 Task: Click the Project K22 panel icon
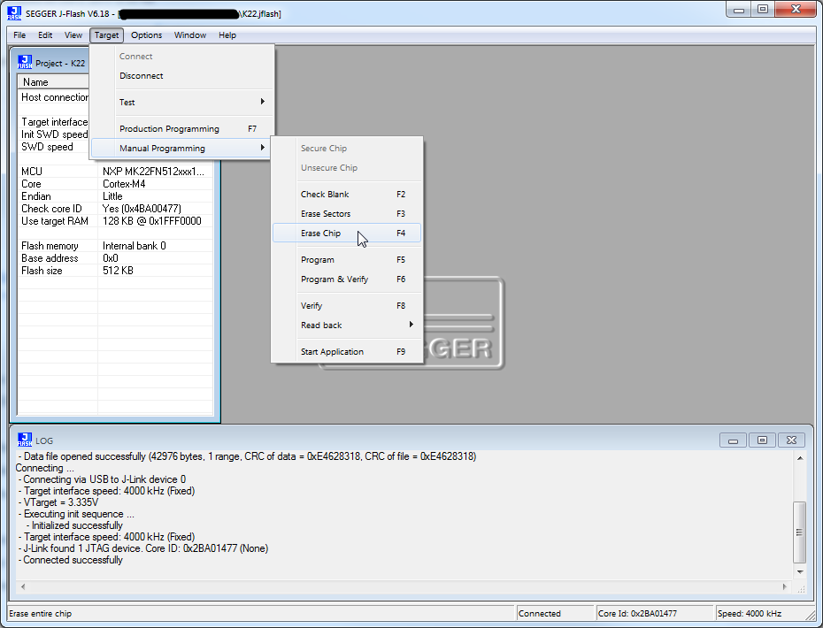tap(25, 63)
